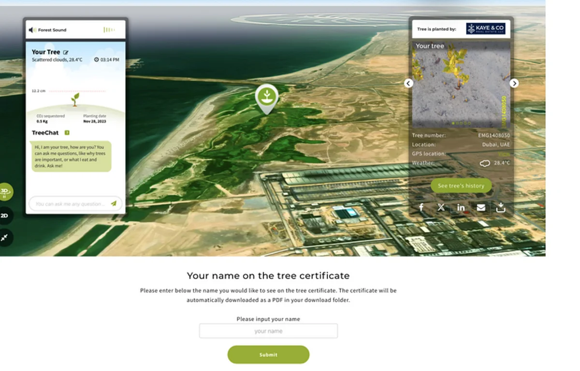Share the tree on Facebook

(421, 207)
